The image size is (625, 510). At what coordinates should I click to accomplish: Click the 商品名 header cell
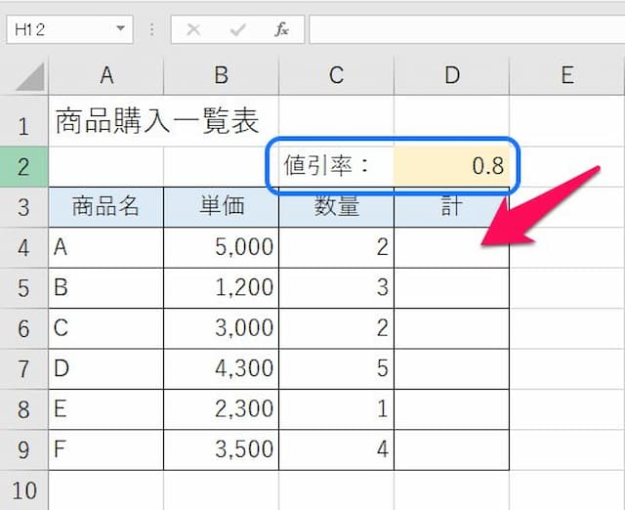coord(106,207)
